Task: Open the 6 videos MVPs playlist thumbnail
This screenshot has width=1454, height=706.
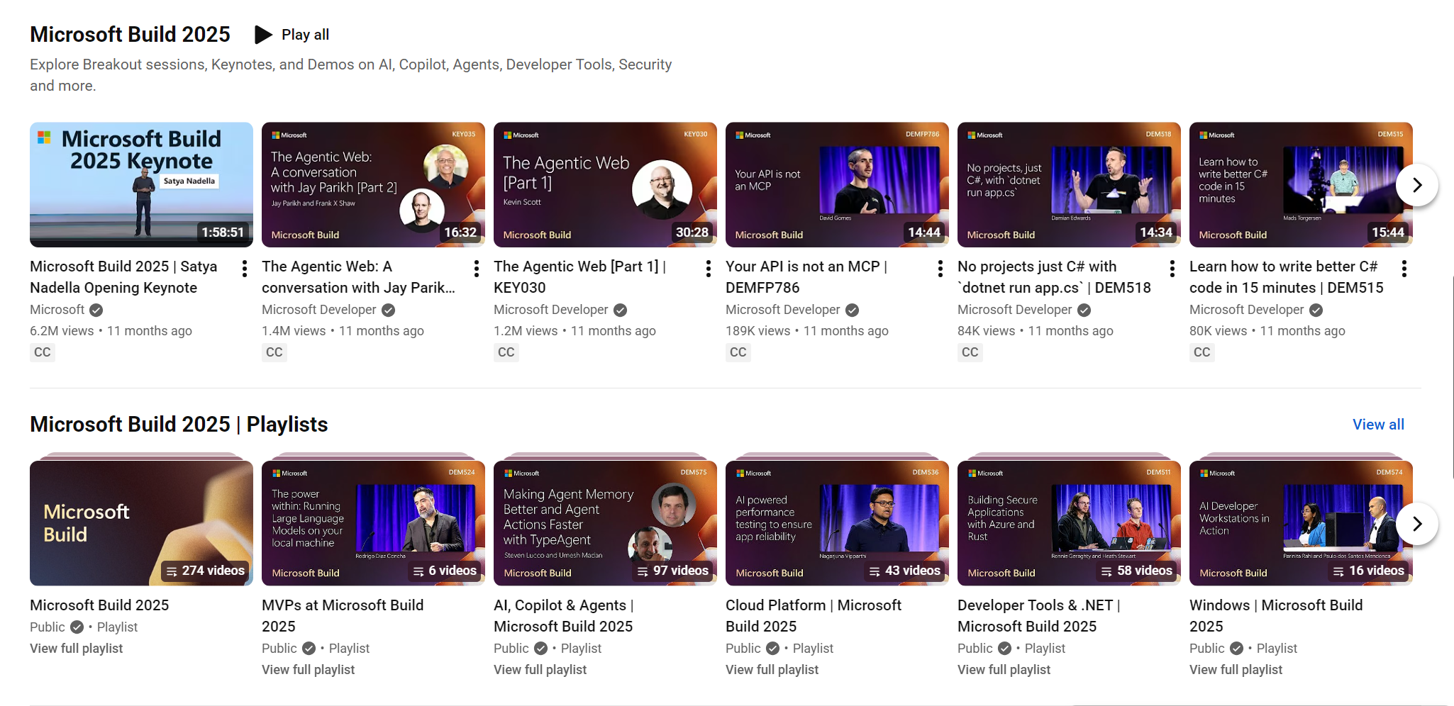Action: click(373, 523)
